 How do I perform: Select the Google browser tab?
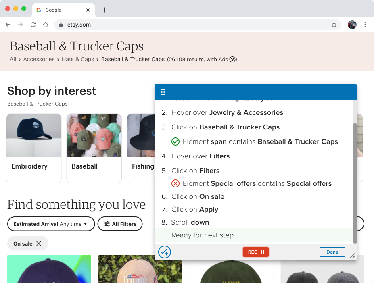pos(63,10)
